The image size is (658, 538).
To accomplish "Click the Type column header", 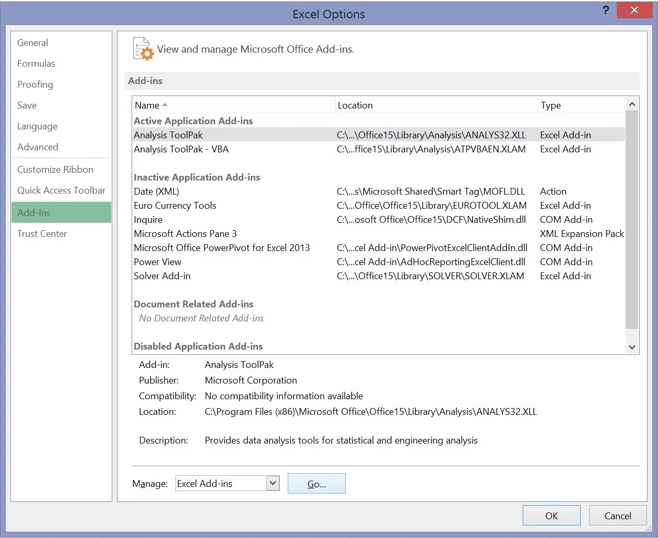I will coord(550,105).
